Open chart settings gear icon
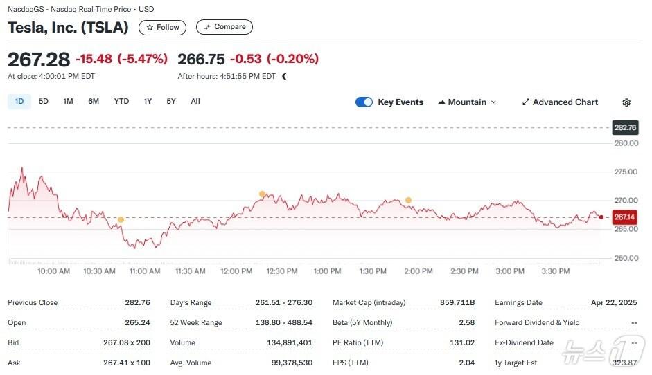Screen dimensions: 652x375 [626, 102]
